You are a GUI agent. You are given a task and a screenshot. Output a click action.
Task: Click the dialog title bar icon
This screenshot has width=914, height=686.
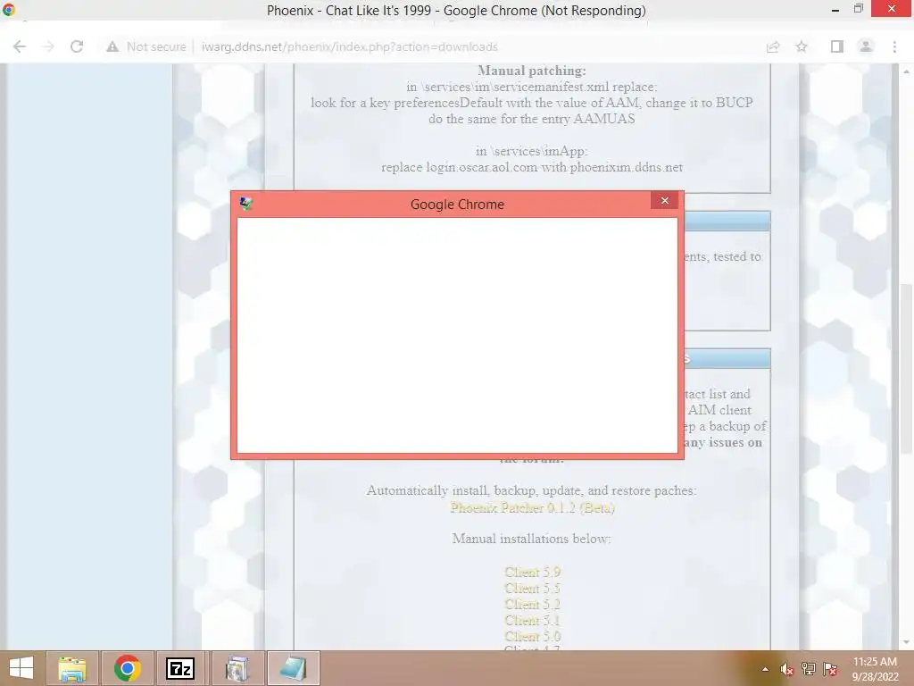click(x=246, y=204)
